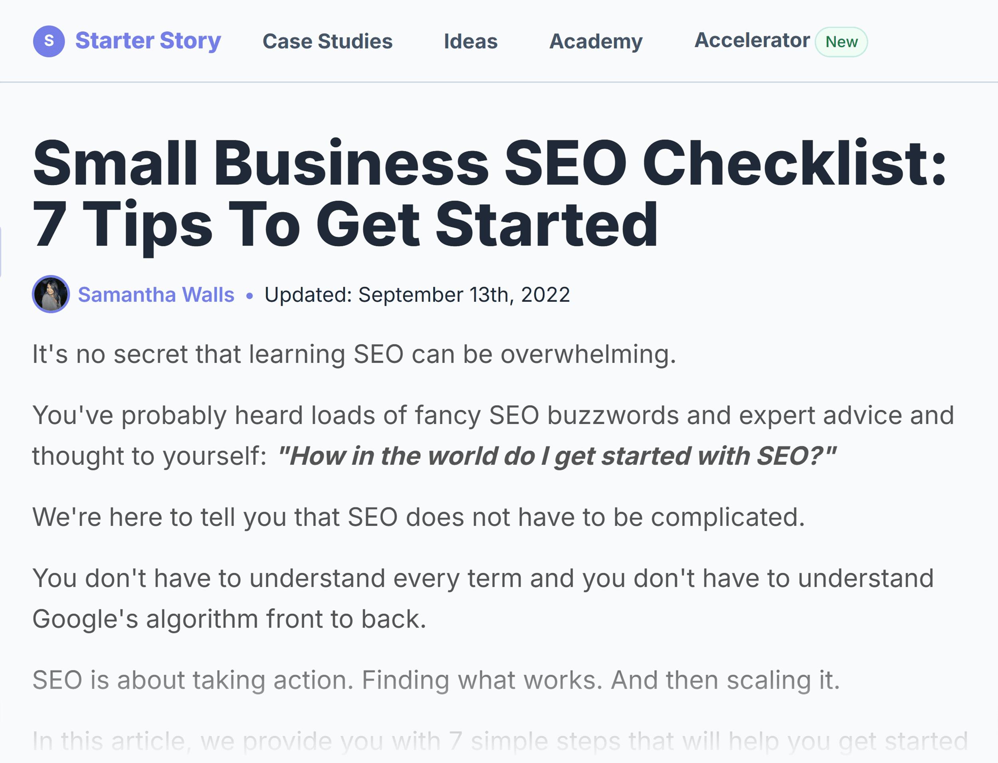
Task: Open the Academy page
Action: (596, 42)
